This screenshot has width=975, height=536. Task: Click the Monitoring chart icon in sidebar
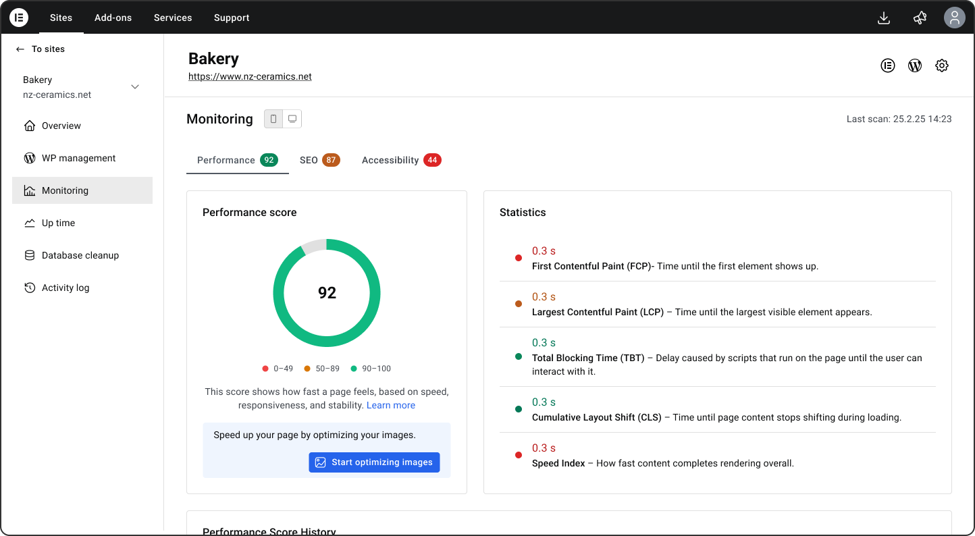coord(30,190)
